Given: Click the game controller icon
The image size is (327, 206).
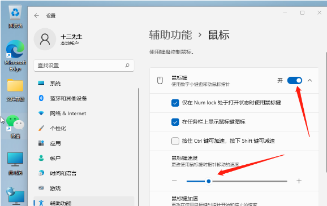Looking at the screenshot, I should point(41,188).
